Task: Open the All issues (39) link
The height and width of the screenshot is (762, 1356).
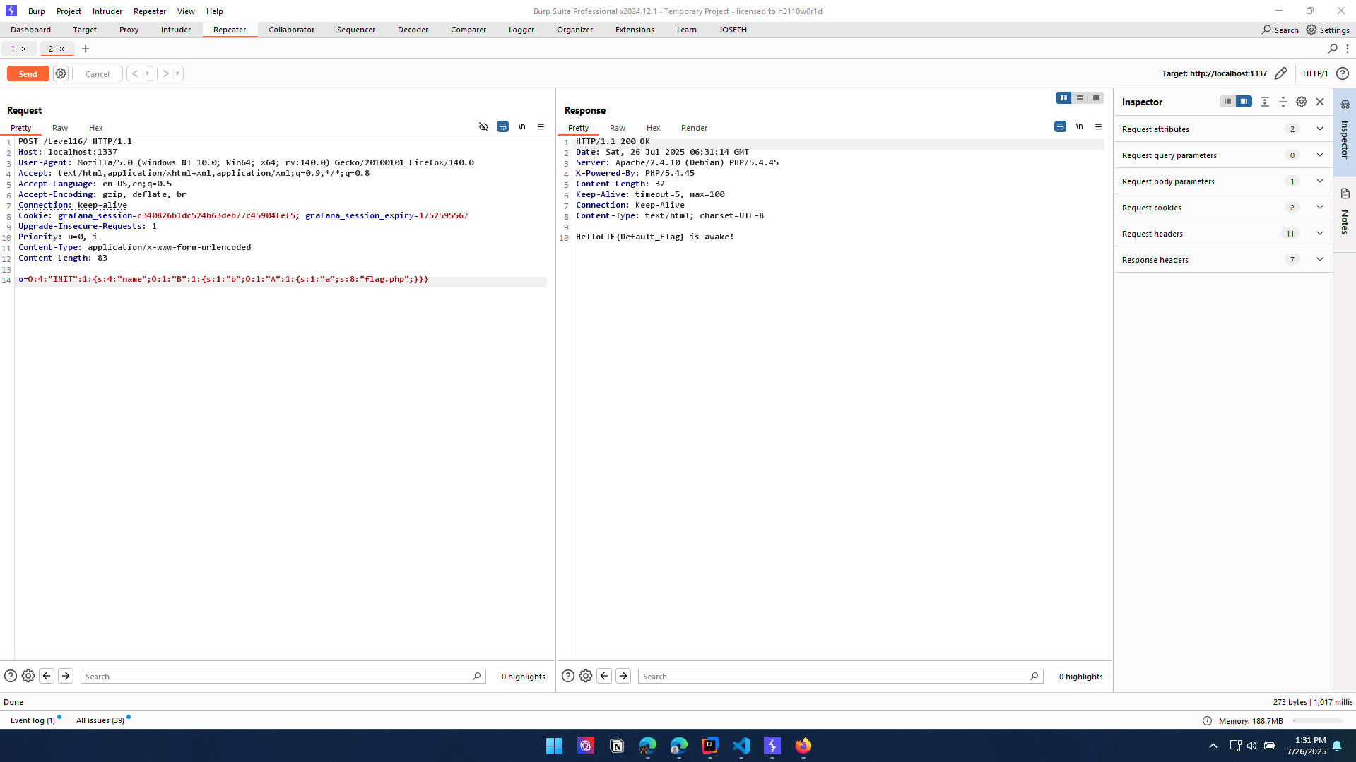Action: [x=100, y=720]
